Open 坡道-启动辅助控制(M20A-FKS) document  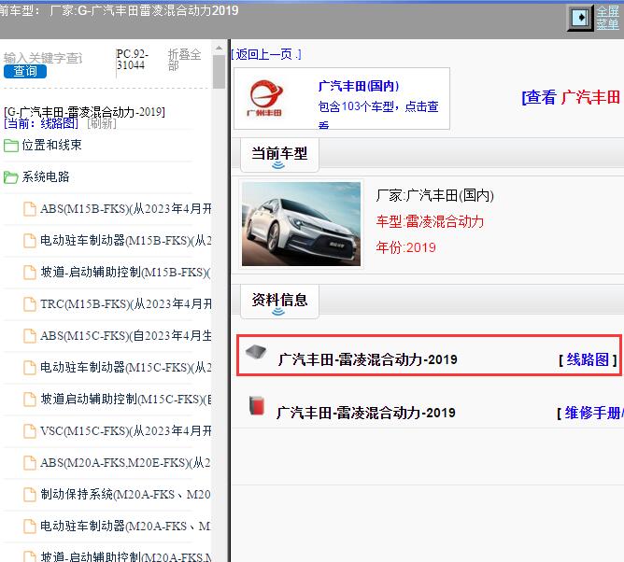126,556
